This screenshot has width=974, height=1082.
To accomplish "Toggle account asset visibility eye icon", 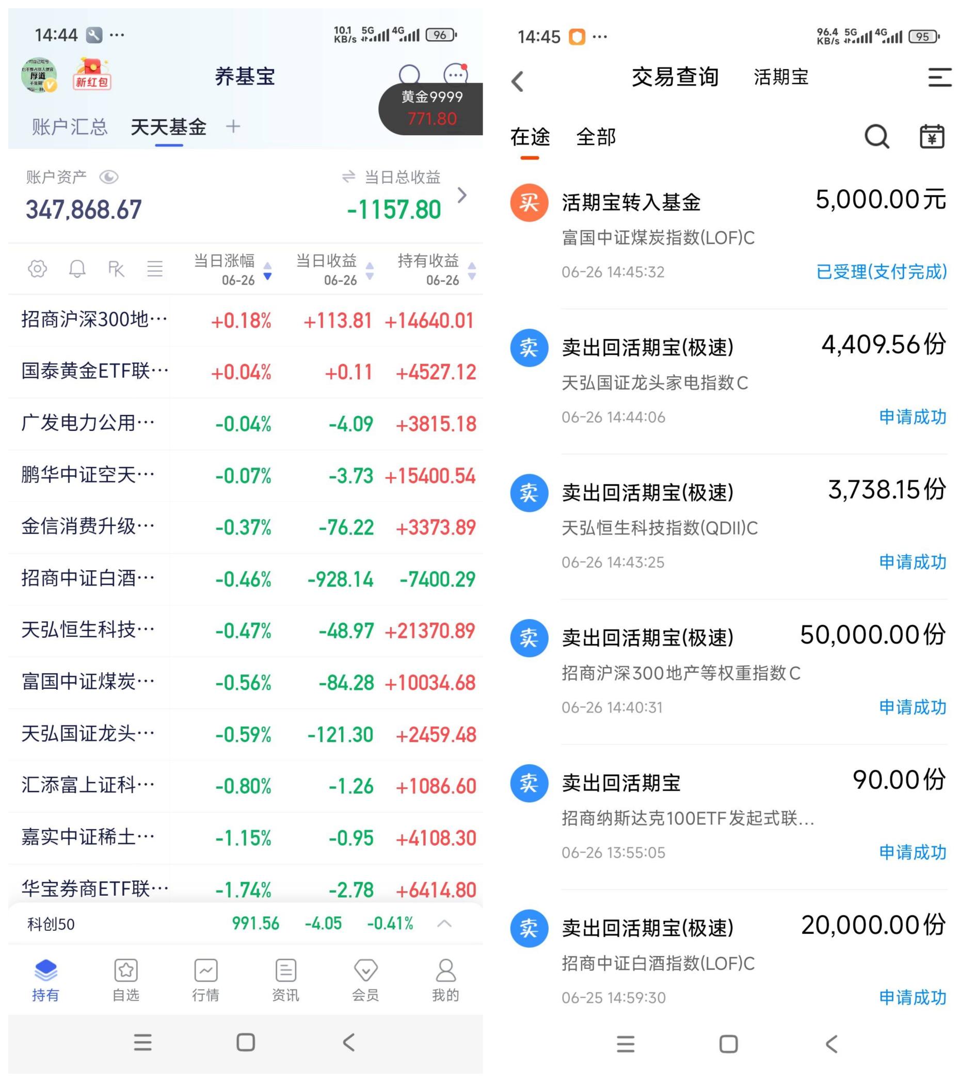I will [109, 177].
